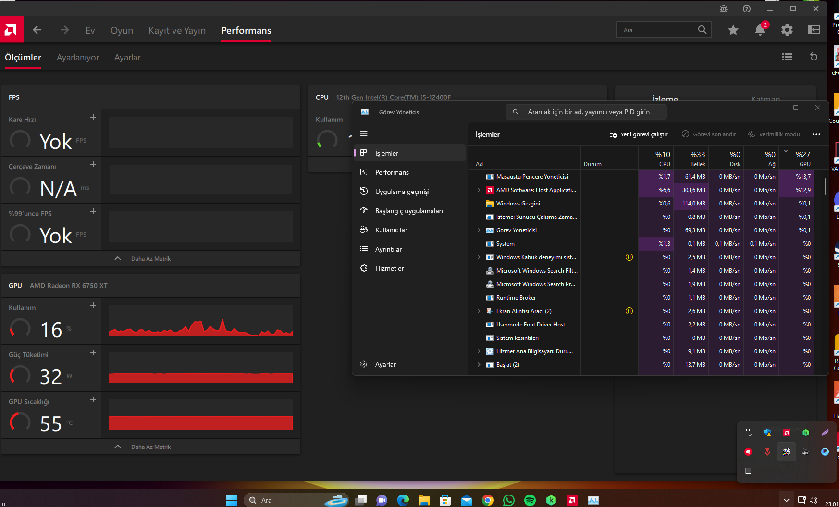Add Güç Tüketimi metric with plus
Viewport: 839px width, 507px height.
tap(93, 352)
